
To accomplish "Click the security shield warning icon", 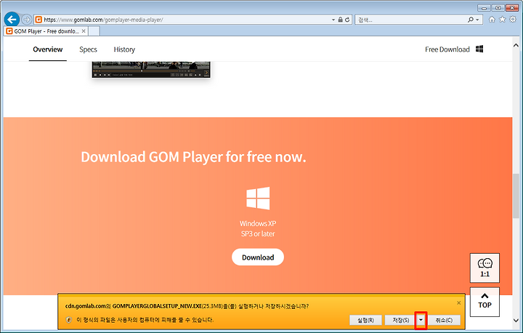I will pyautogui.click(x=69, y=320).
